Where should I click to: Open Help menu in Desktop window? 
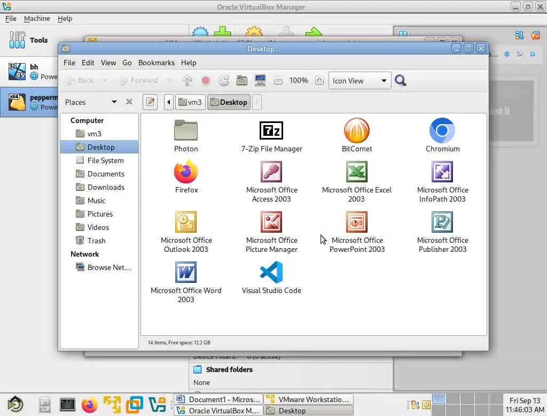[x=189, y=63]
